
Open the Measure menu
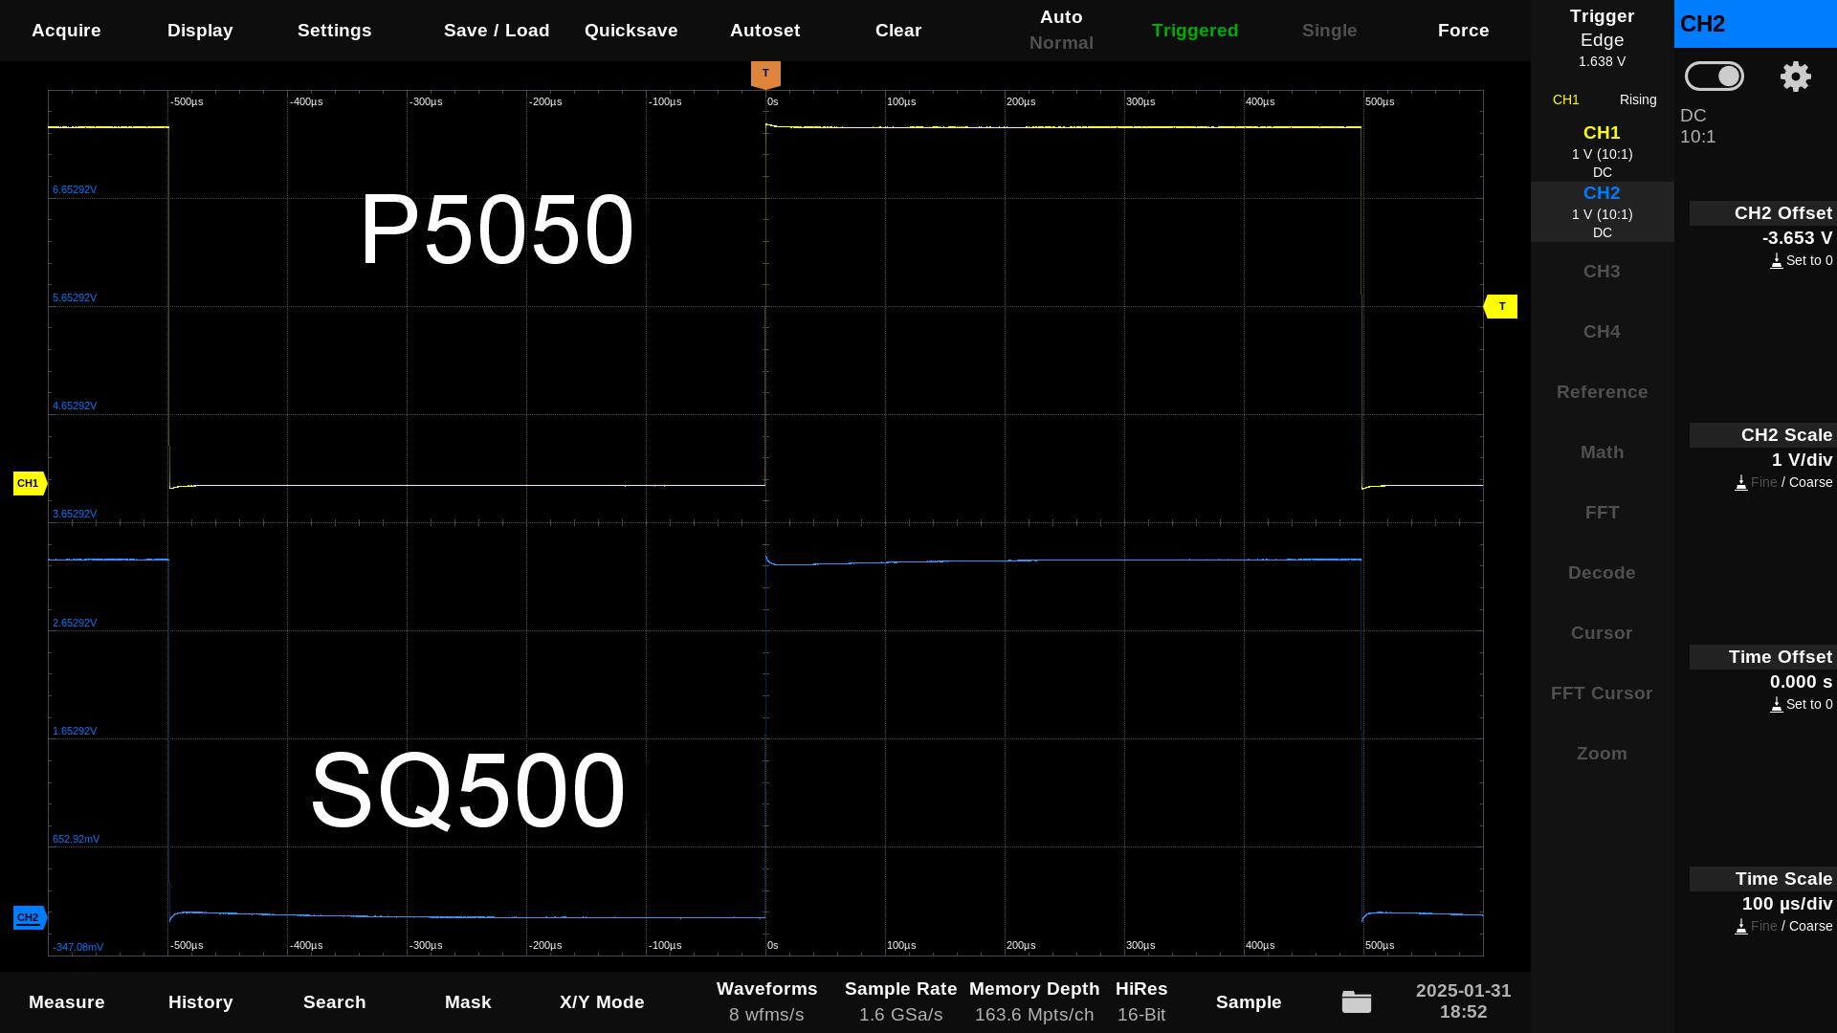(x=66, y=1002)
